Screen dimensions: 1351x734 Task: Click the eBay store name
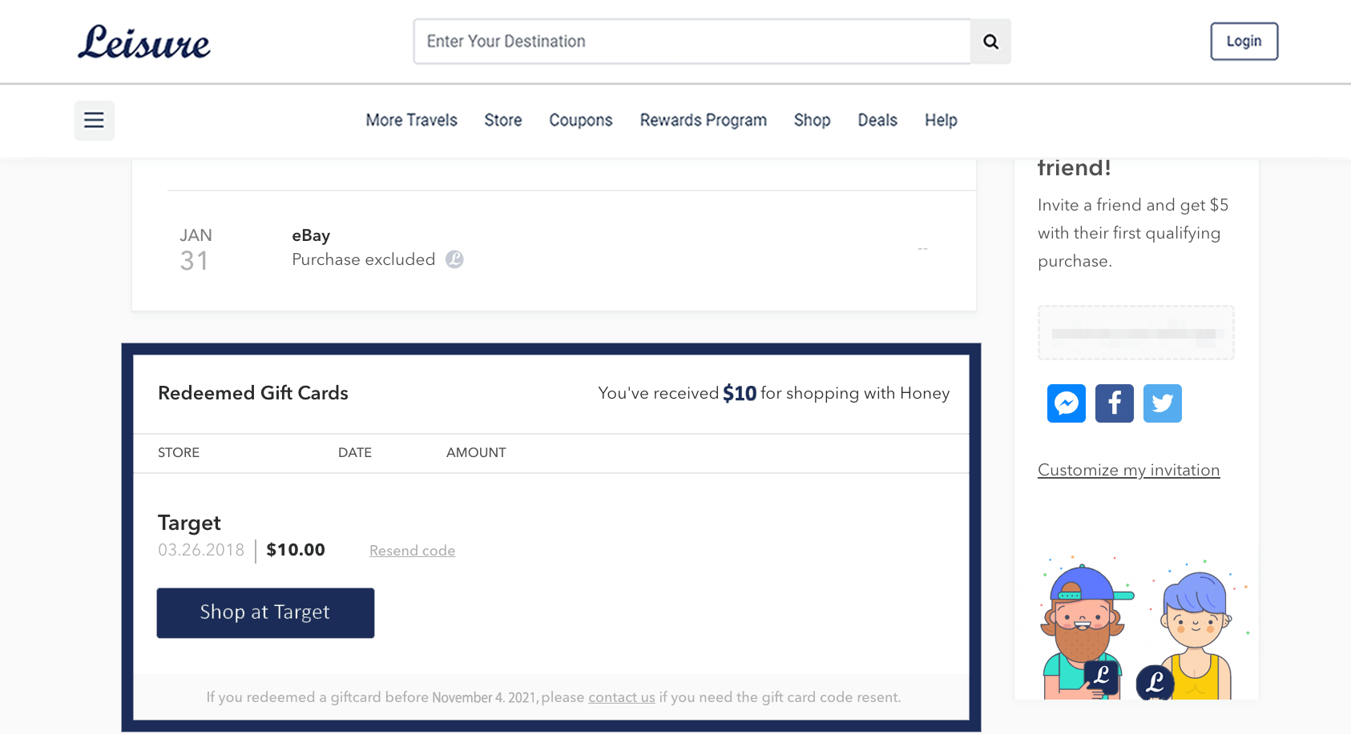tap(311, 235)
